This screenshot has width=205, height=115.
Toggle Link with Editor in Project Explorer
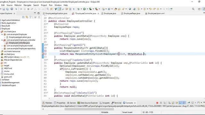[27, 17]
